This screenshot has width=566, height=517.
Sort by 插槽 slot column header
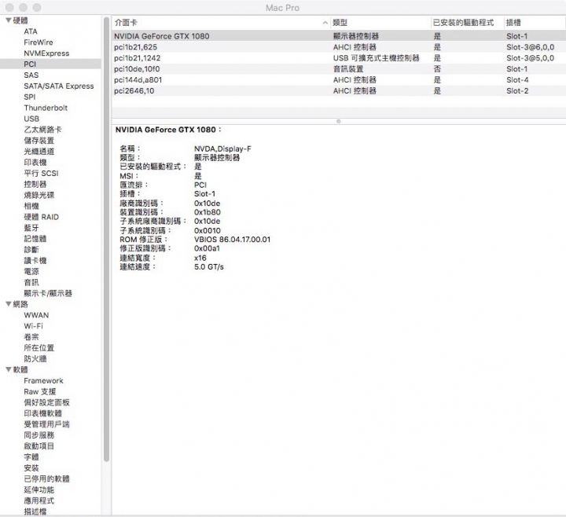click(535, 23)
